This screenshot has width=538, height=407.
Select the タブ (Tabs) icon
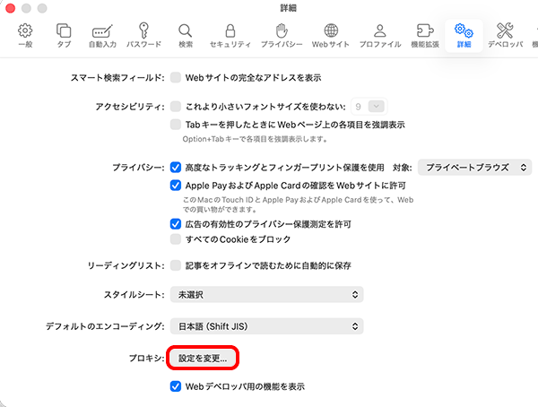click(x=64, y=32)
